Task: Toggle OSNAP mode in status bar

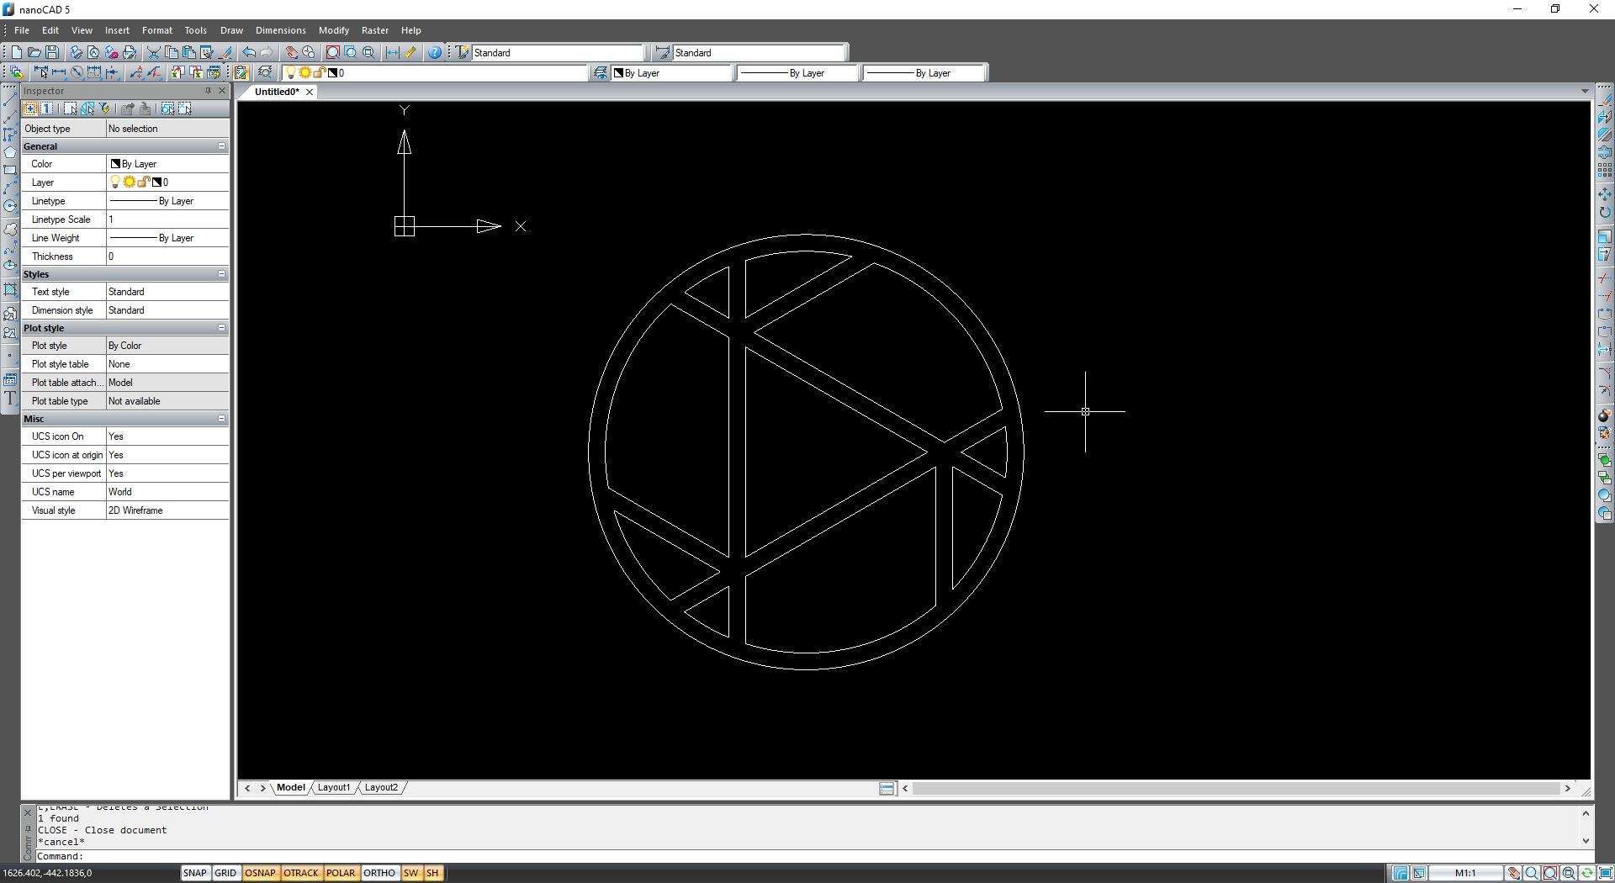Action: click(260, 873)
